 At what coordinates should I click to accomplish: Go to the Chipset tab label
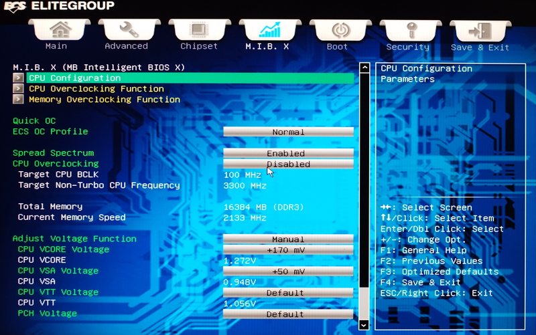(x=199, y=46)
